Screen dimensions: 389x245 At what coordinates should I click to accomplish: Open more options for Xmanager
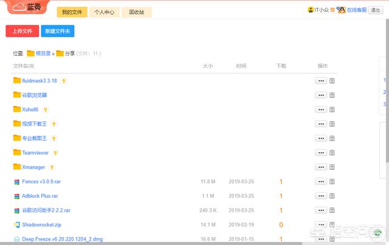click(321, 167)
